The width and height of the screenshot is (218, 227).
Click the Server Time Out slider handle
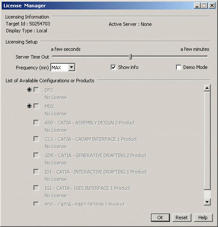130,57
